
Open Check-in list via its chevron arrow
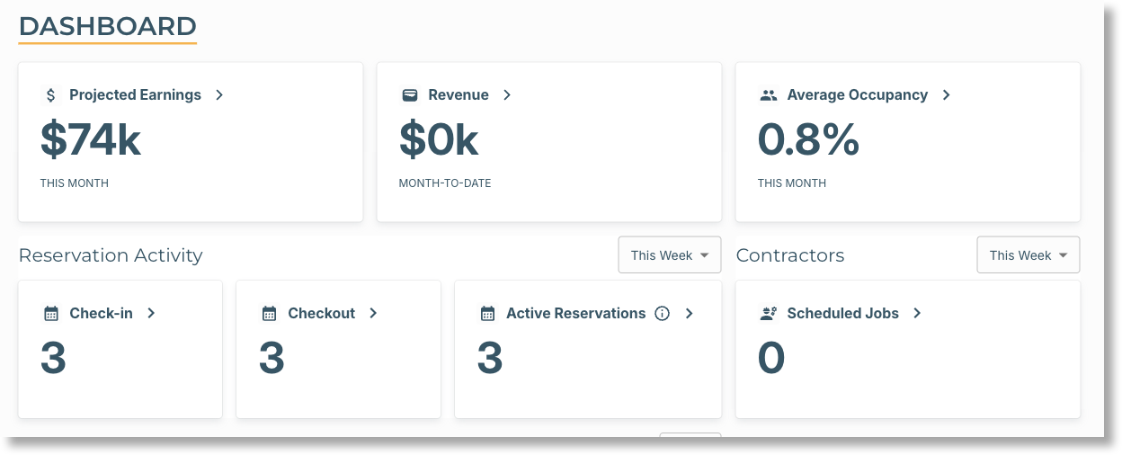click(x=151, y=314)
